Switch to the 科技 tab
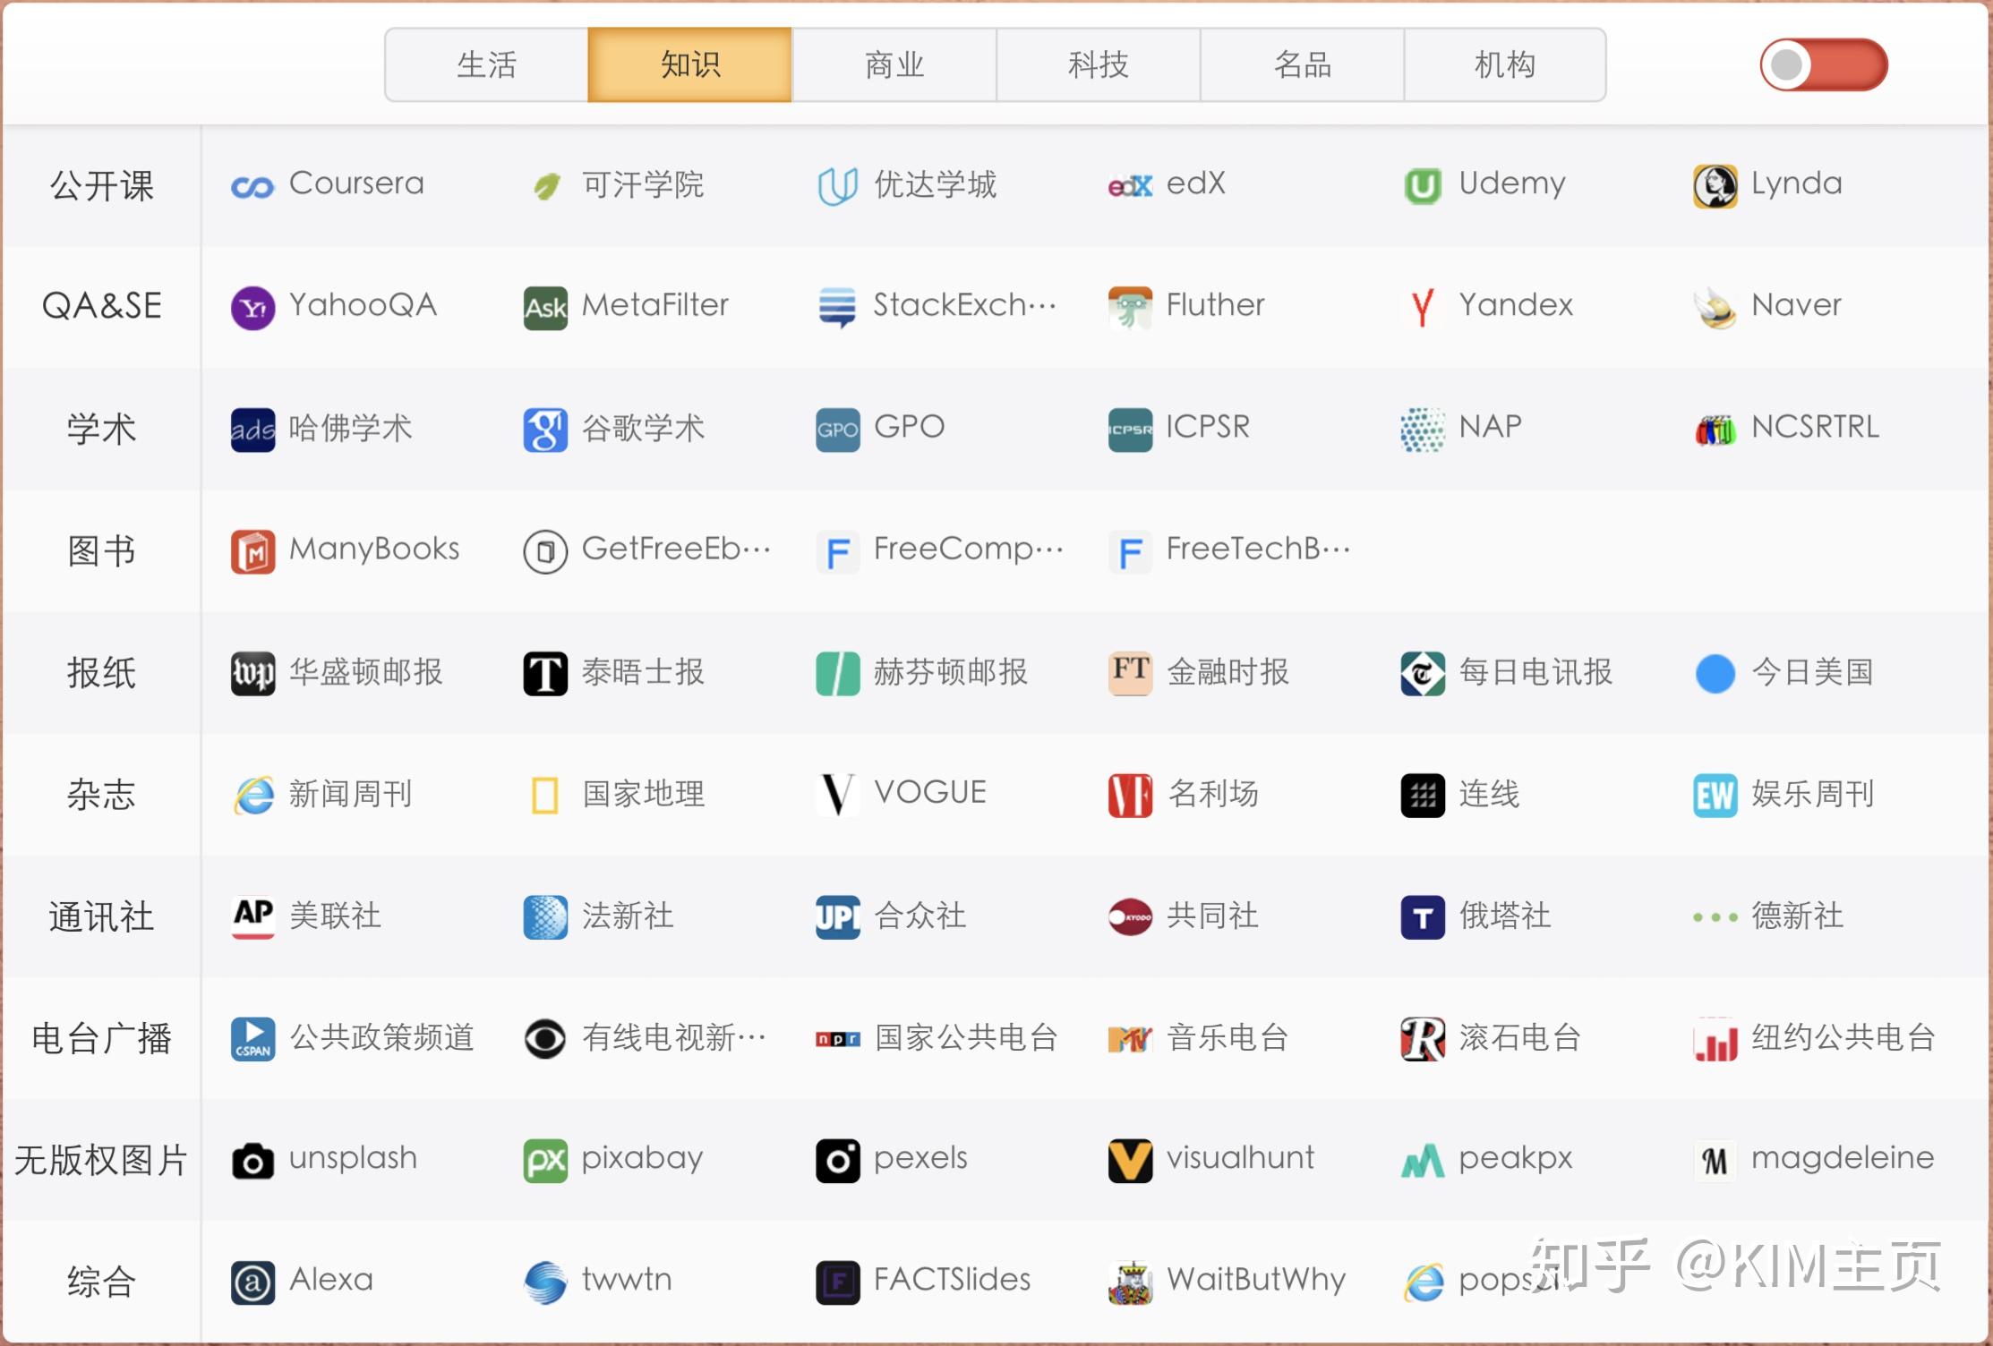Image resolution: width=1993 pixels, height=1346 pixels. [1098, 64]
